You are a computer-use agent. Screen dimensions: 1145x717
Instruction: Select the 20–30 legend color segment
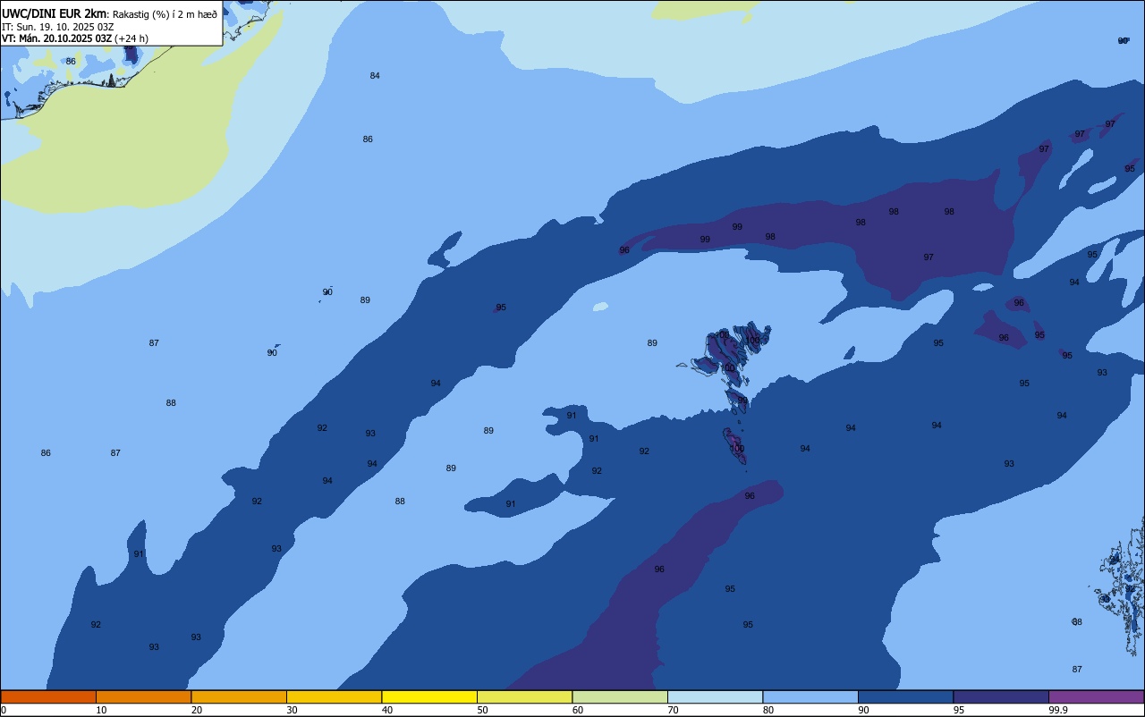click(x=239, y=696)
